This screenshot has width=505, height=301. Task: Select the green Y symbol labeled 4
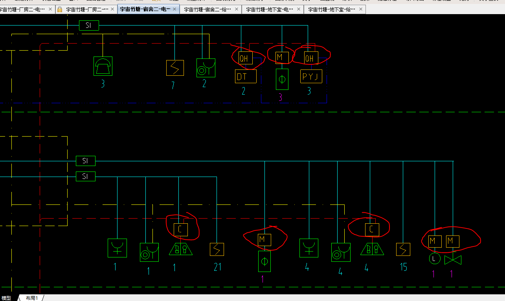coord(309,248)
